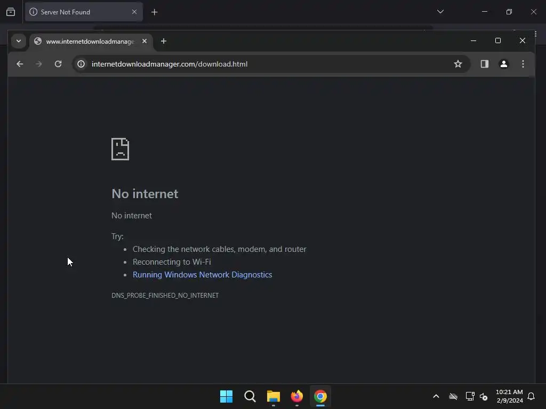View site information icon in address bar
The width and height of the screenshot is (546, 409).
click(x=81, y=64)
